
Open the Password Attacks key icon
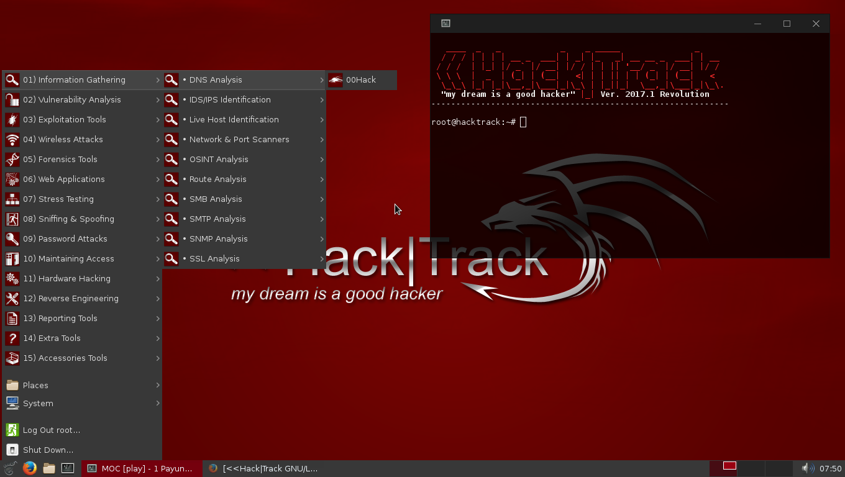pos(12,238)
